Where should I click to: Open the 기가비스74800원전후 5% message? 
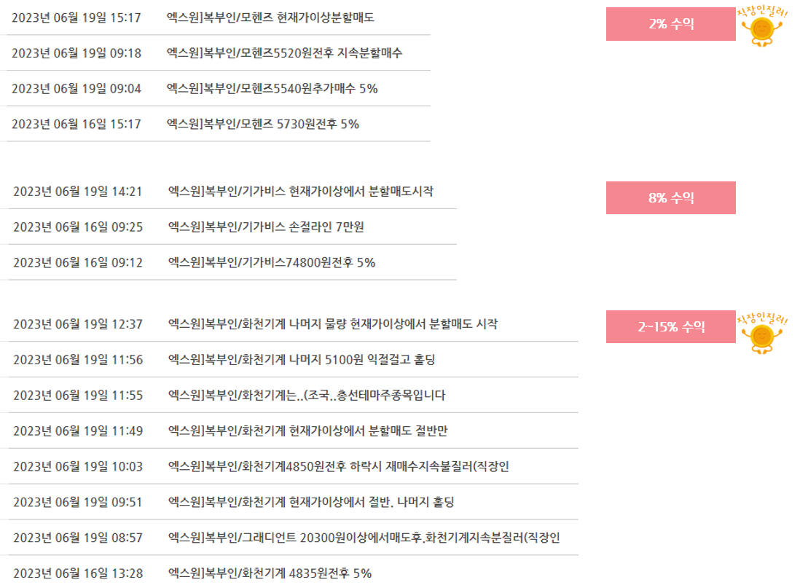(272, 263)
